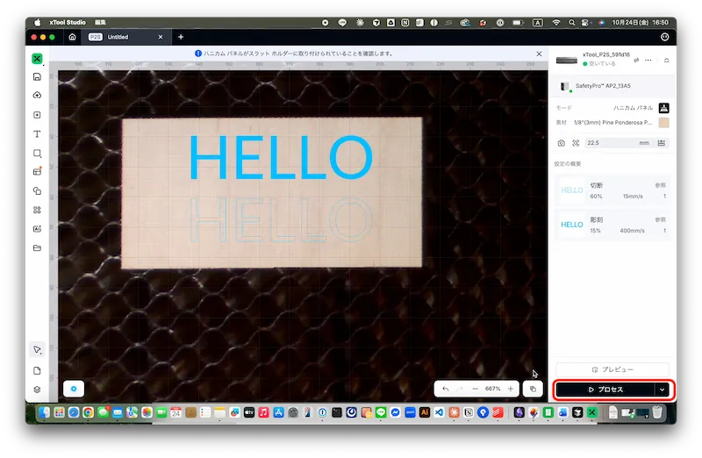
Task: Click the home icon in tab bar
Action: (x=71, y=38)
